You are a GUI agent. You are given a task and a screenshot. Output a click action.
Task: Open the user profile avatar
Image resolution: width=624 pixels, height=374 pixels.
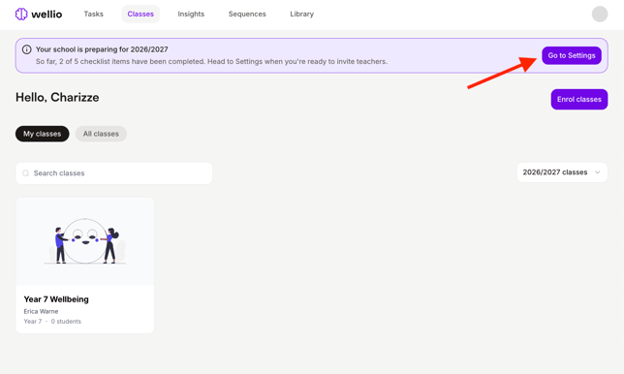tap(600, 14)
